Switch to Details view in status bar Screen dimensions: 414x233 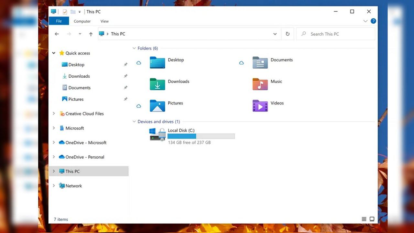tap(364, 219)
